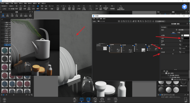This screenshot has height=103, width=190.
Task: Open the 渲染 menu in menu bar
Action: tap(30, 3)
